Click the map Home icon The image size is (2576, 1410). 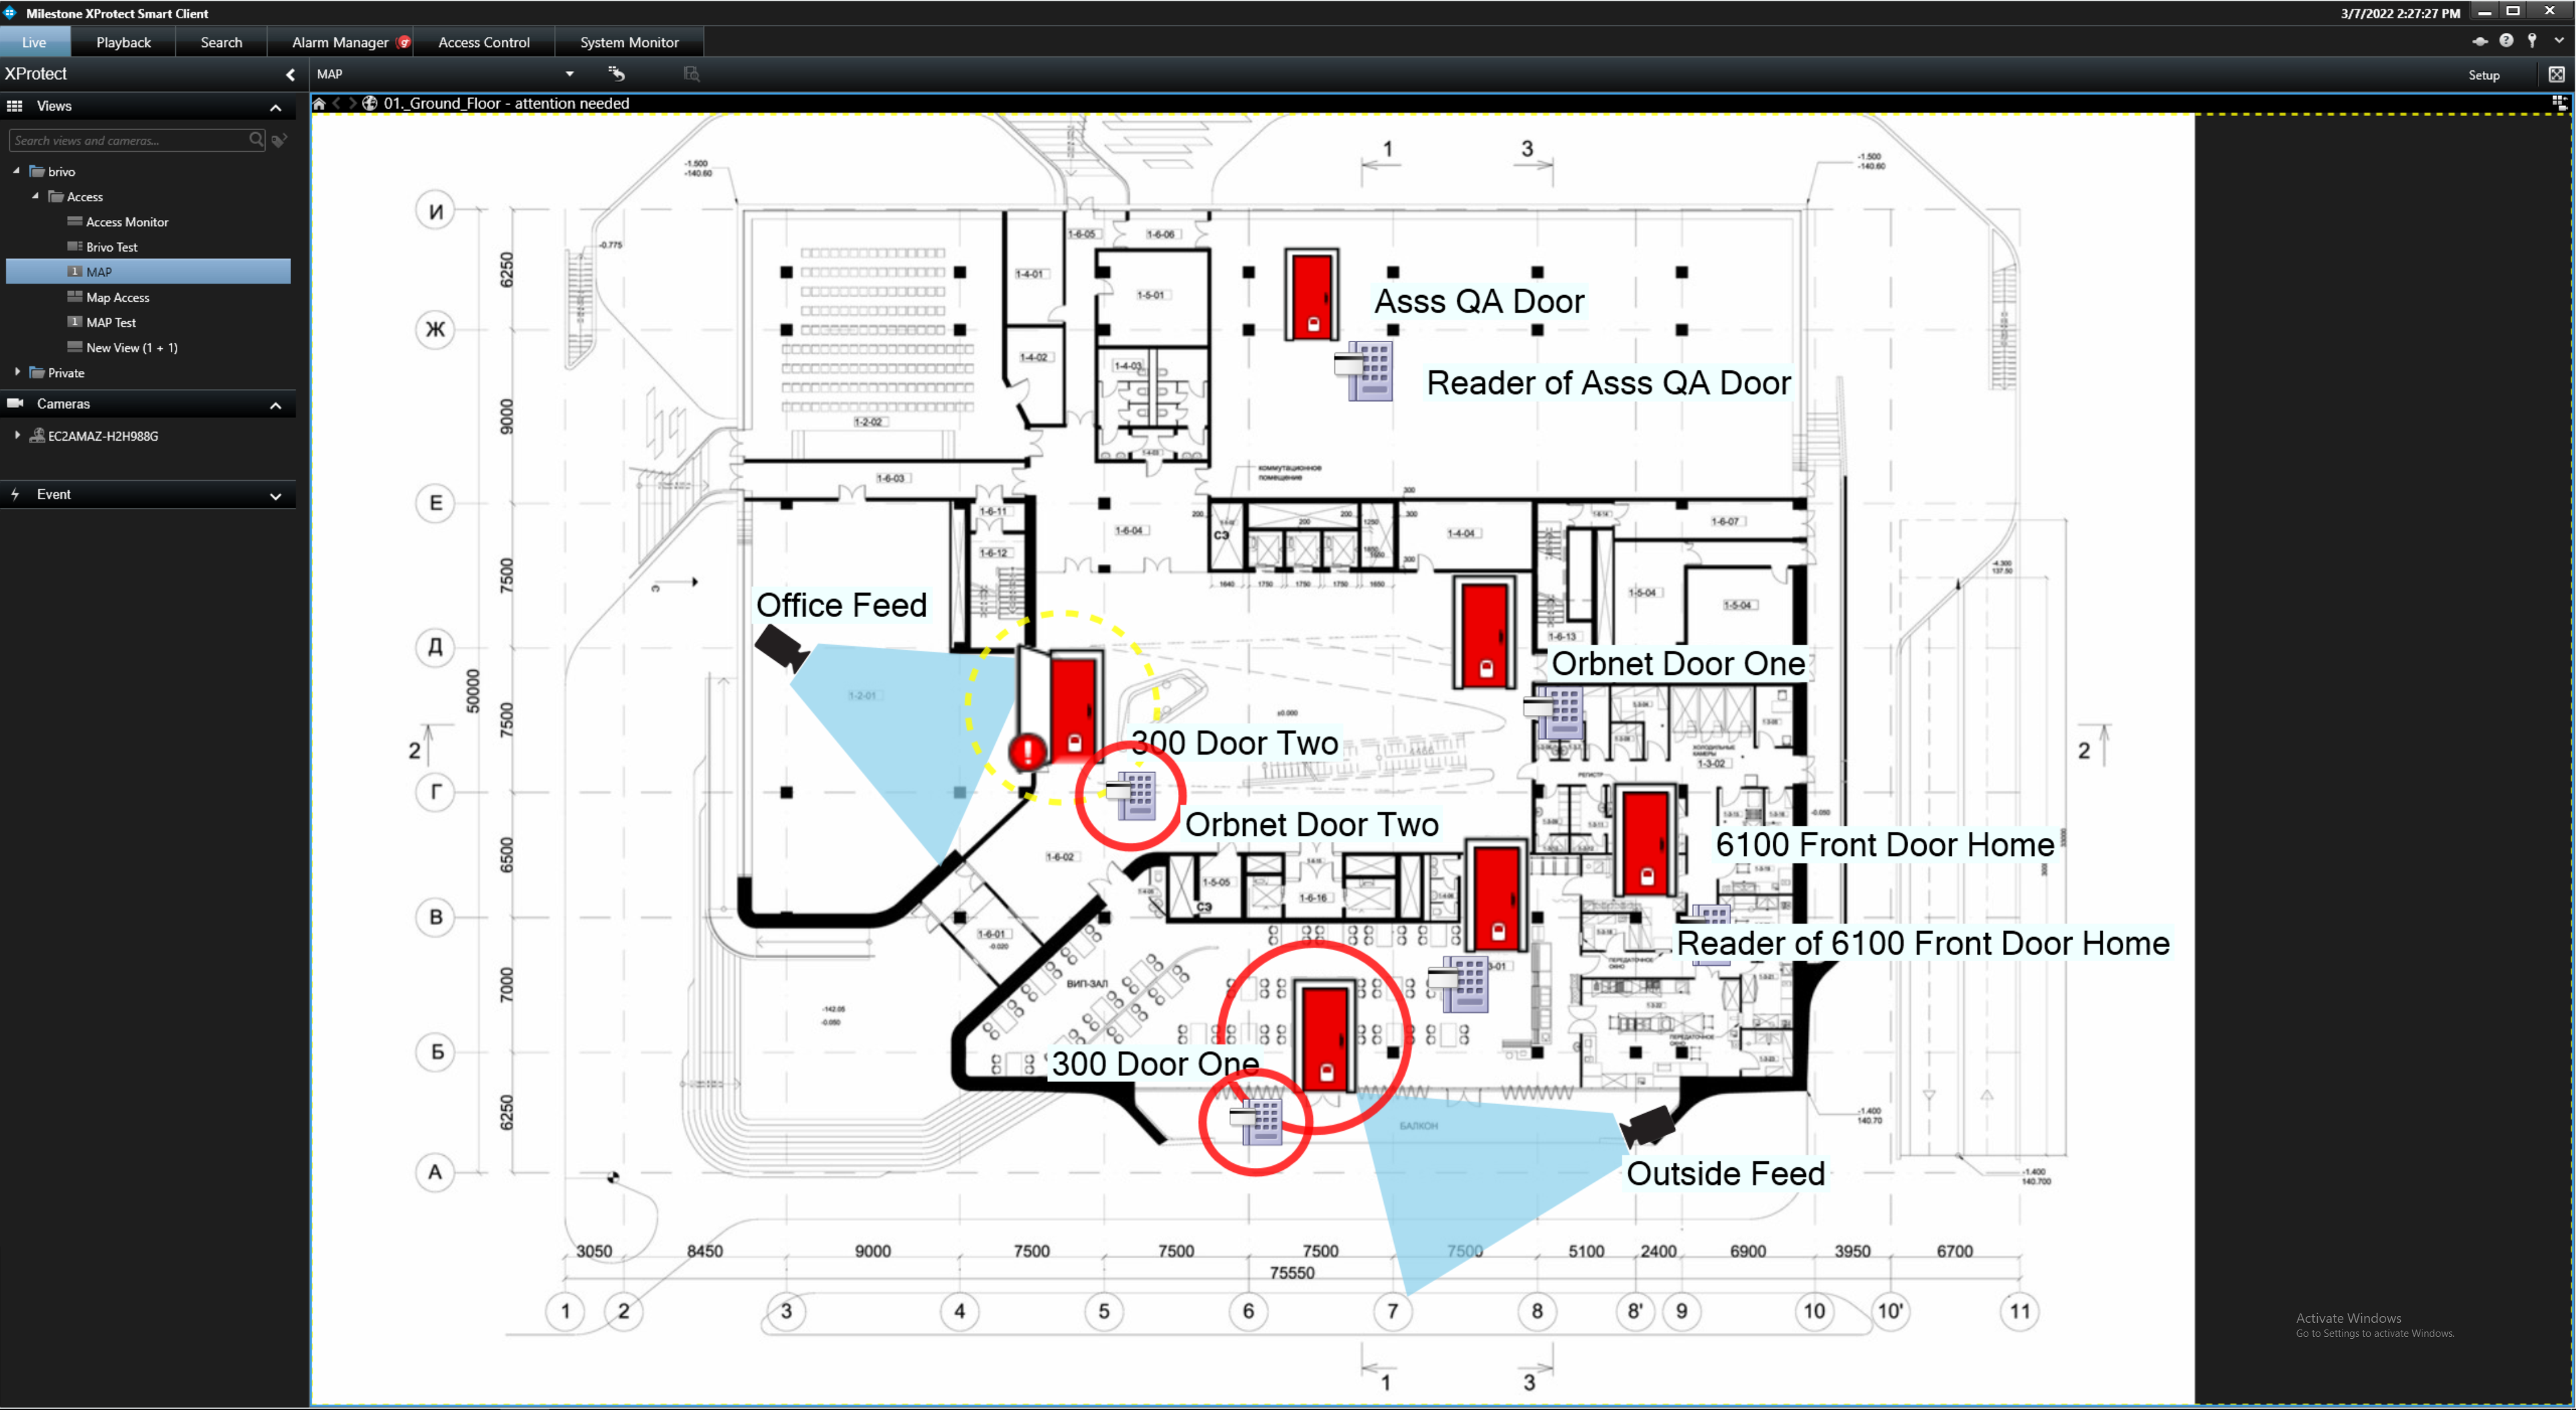(319, 103)
